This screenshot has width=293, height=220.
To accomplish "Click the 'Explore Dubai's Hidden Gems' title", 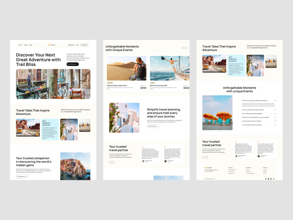I will 117,85.
